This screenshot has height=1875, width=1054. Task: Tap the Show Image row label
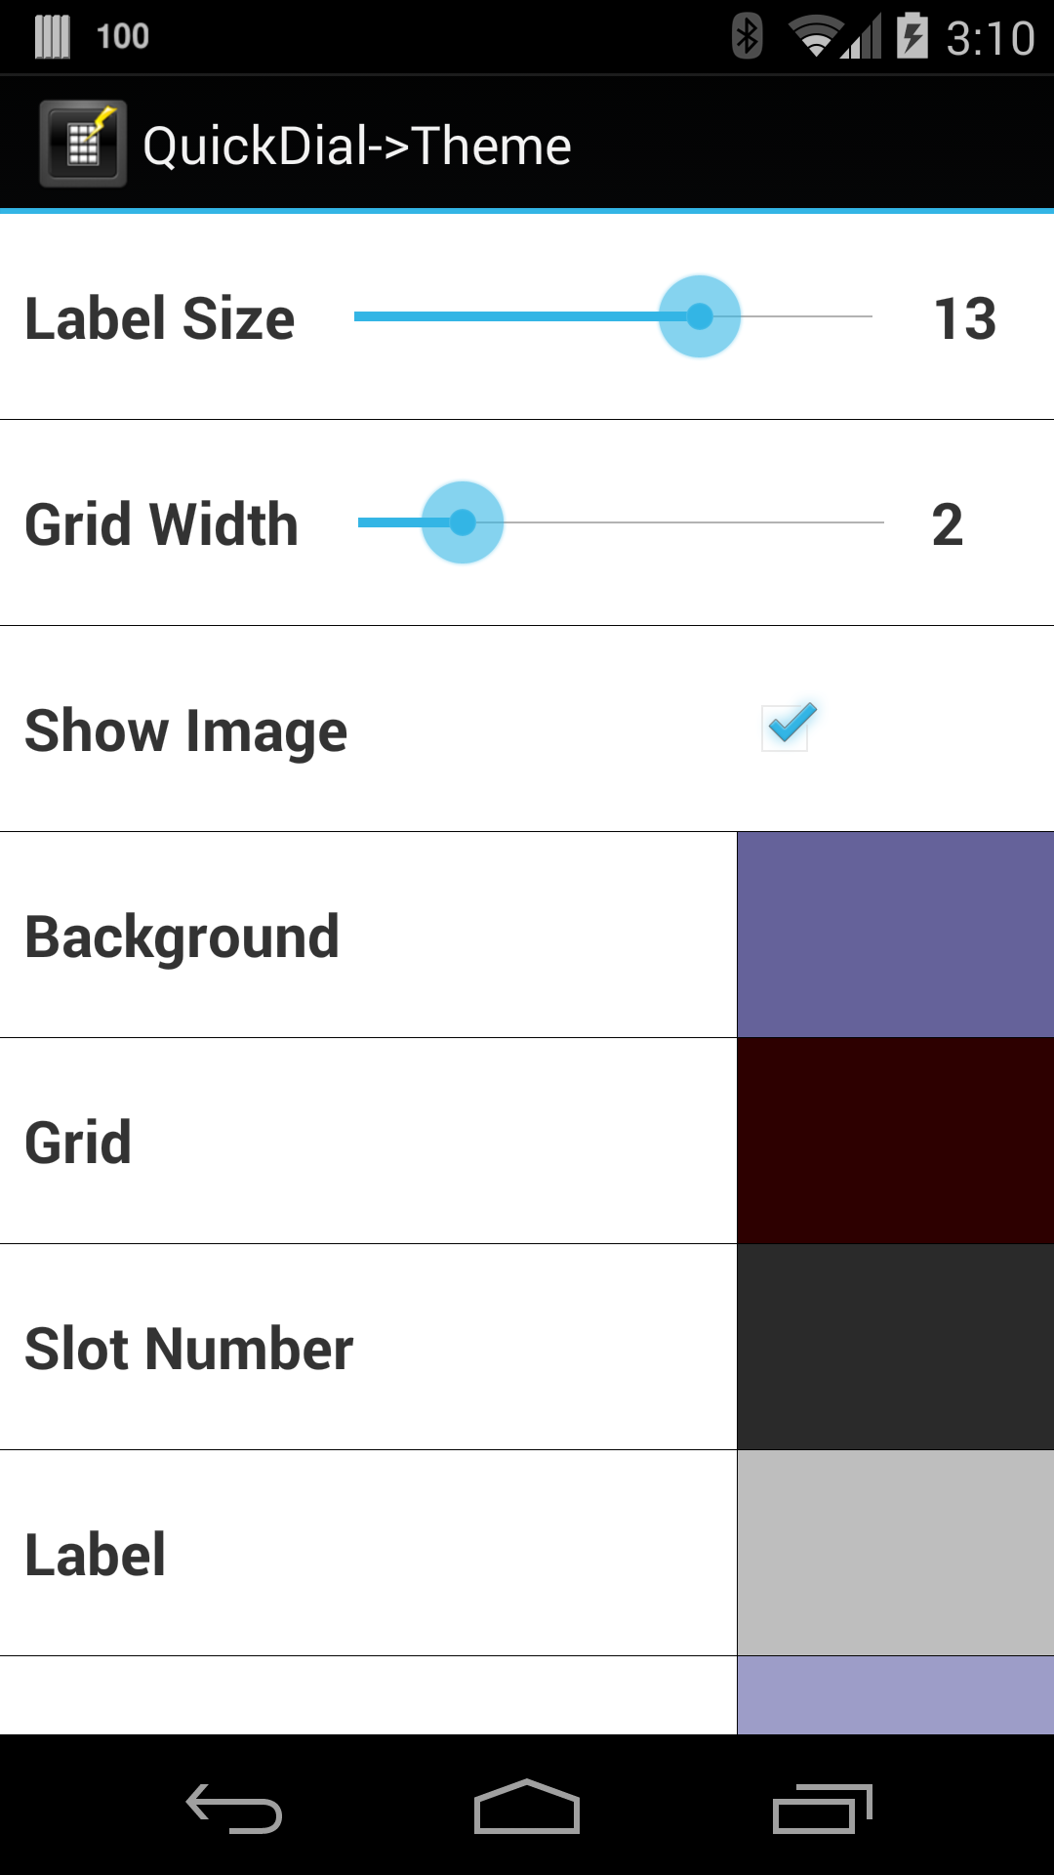click(x=186, y=731)
